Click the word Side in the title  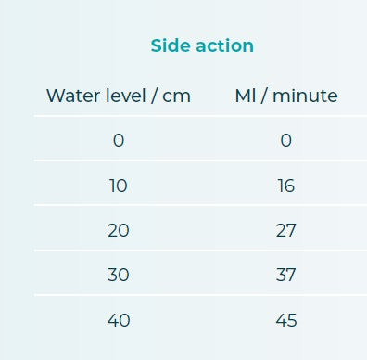pos(171,45)
